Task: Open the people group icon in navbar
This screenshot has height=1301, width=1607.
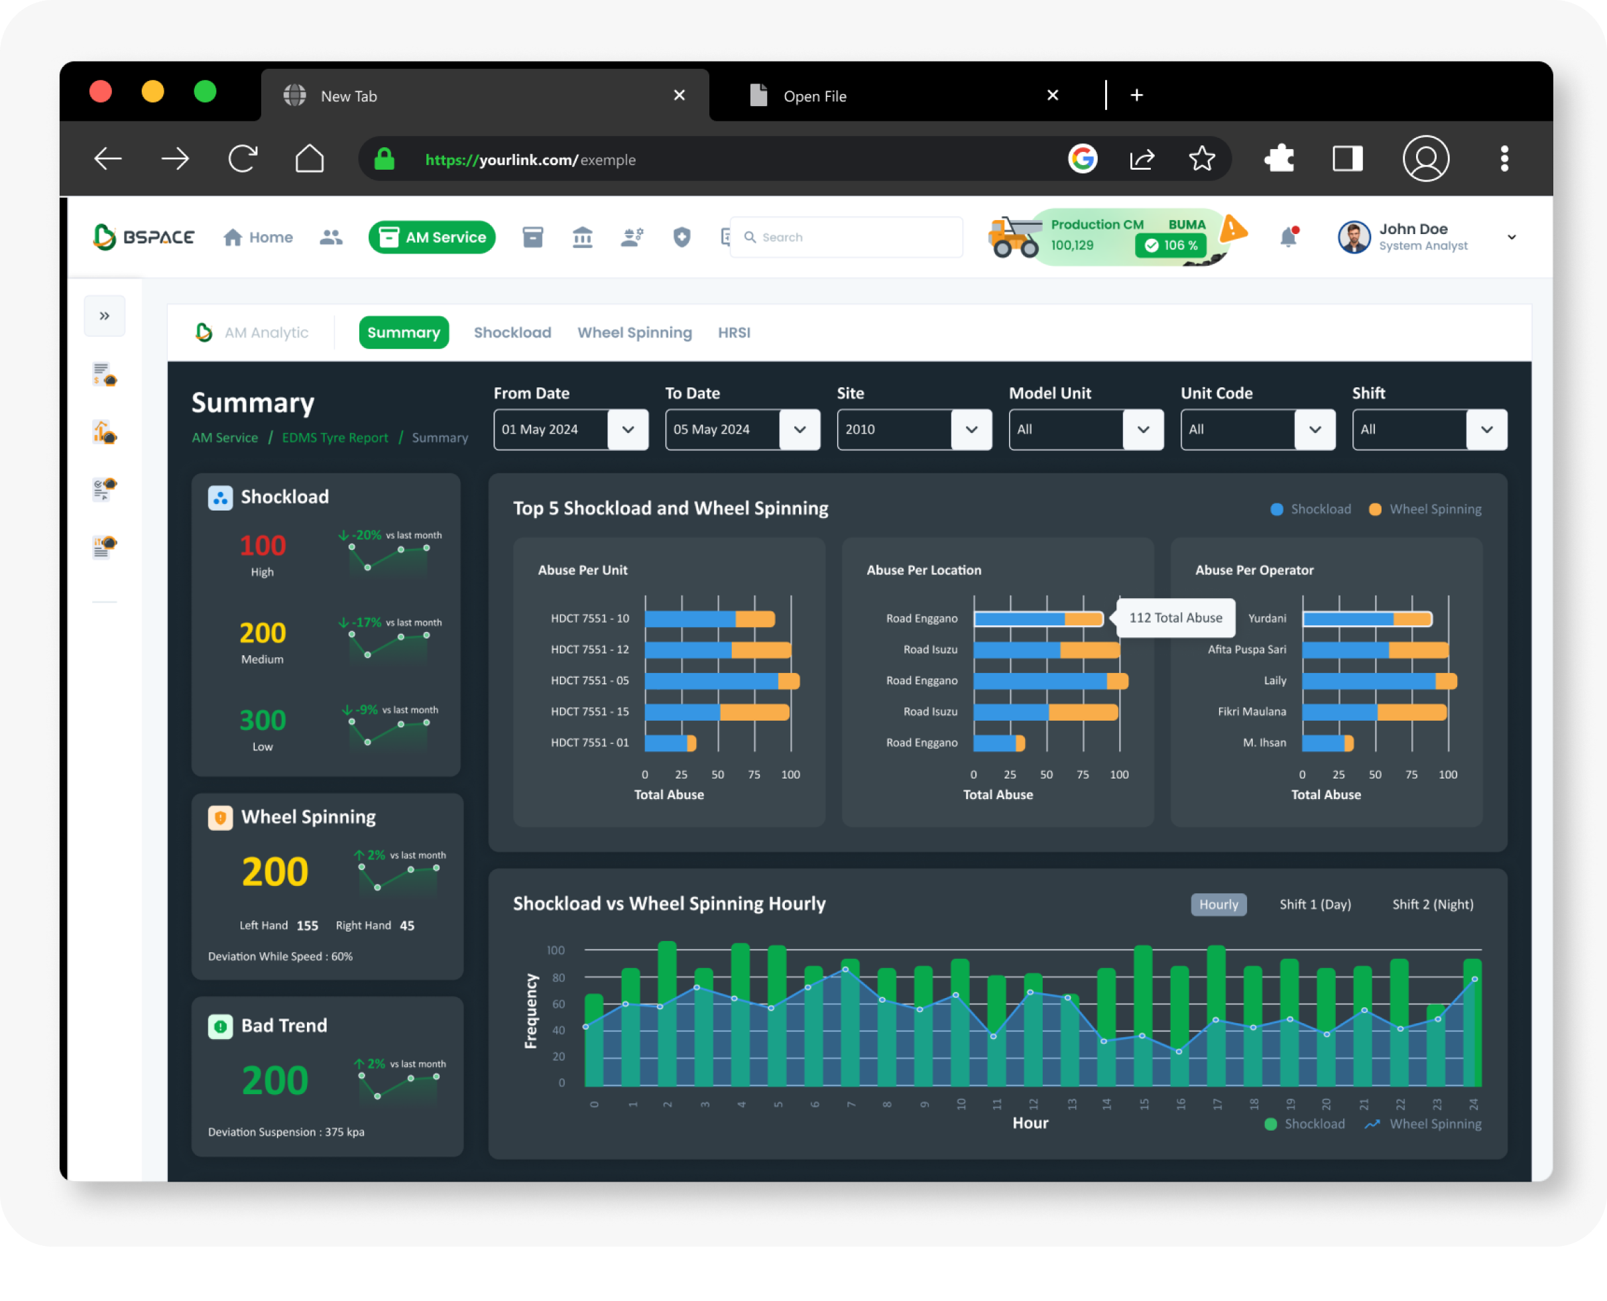Action: (x=330, y=237)
